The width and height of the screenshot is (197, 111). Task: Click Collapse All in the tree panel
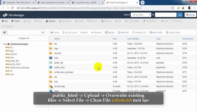pos(24,38)
